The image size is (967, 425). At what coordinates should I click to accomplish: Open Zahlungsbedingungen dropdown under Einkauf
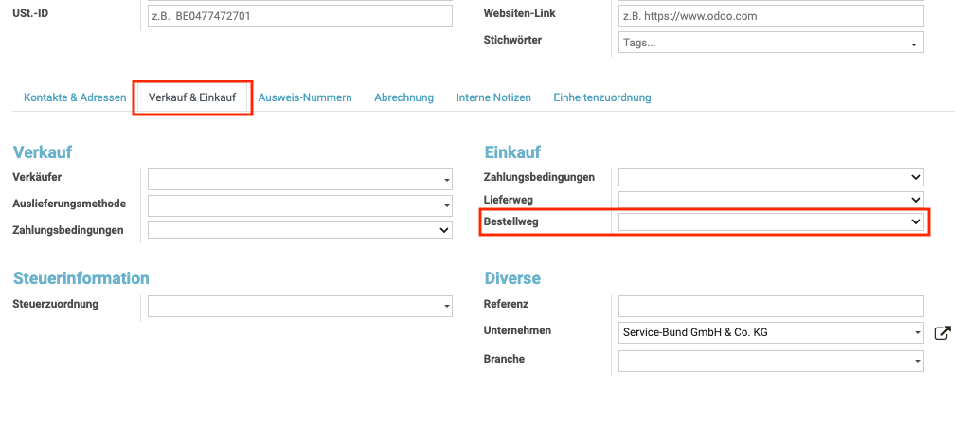pyautogui.click(x=770, y=177)
